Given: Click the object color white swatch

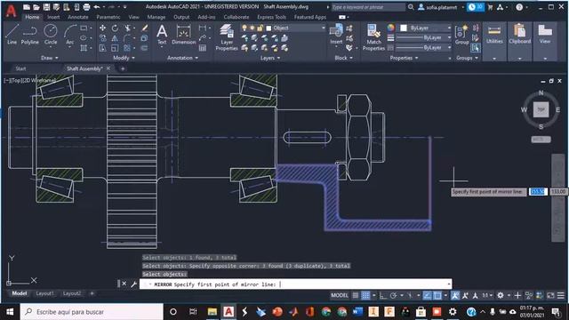Looking at the screenshot, I should point(404,28).
